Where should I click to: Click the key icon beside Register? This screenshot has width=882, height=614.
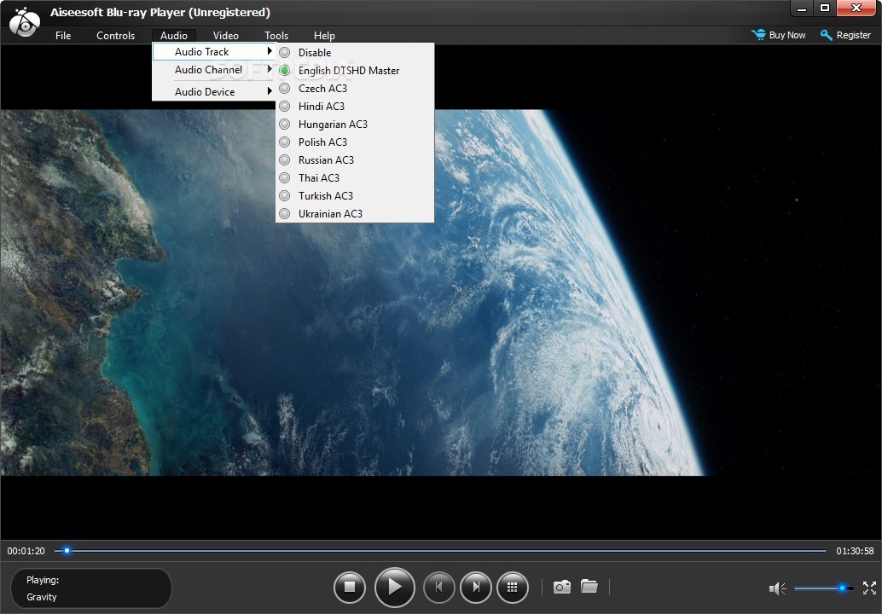click(826, 35)
